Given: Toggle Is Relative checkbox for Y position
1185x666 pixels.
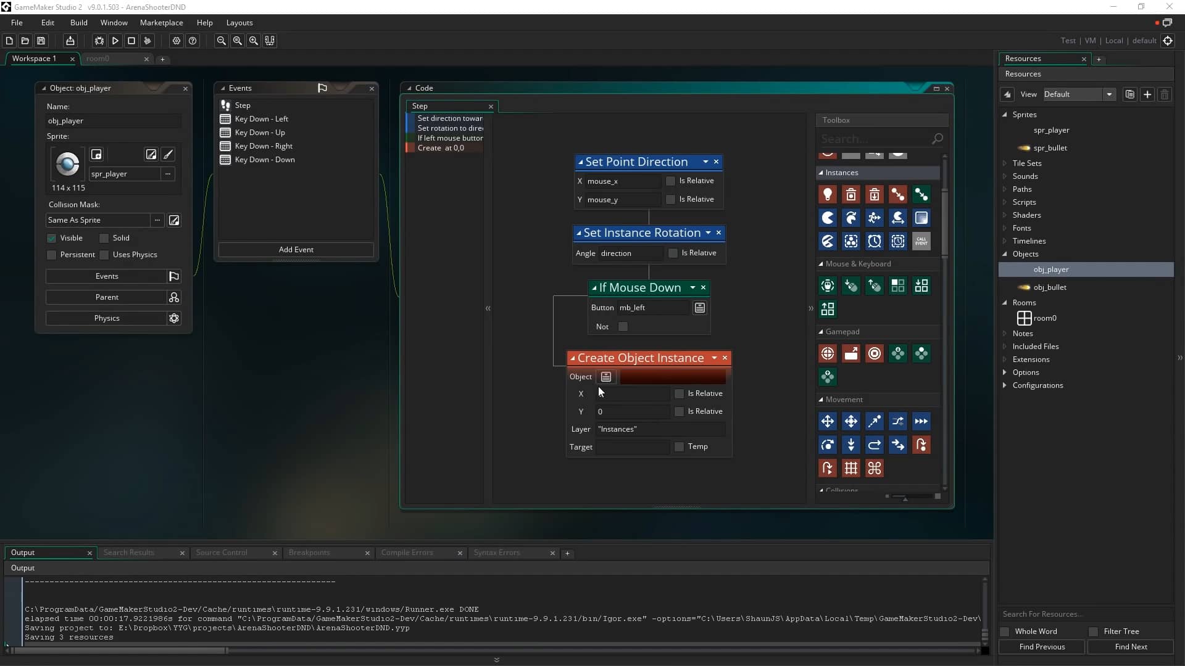Looking at the screenshot, I should tap(679, 411).
